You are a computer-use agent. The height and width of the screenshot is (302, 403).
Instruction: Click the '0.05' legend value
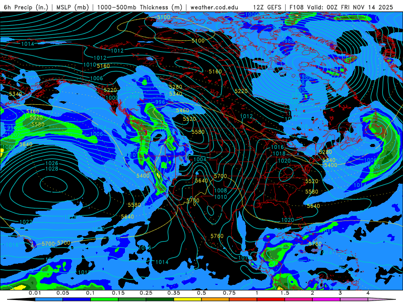pos(62,293)
